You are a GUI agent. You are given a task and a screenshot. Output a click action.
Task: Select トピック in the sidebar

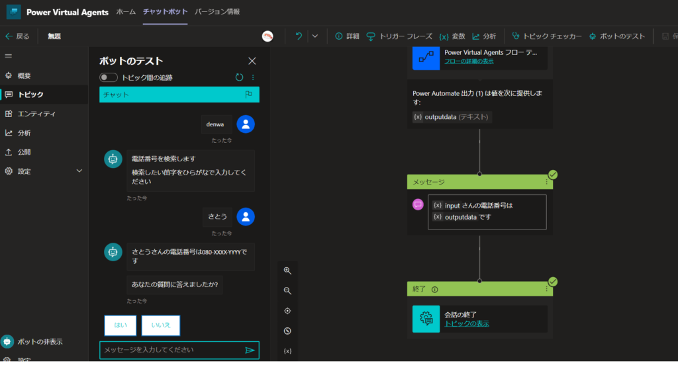44,95
